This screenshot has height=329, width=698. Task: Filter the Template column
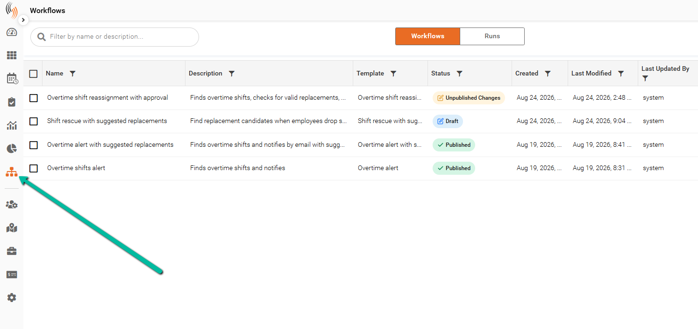point(393,74)
